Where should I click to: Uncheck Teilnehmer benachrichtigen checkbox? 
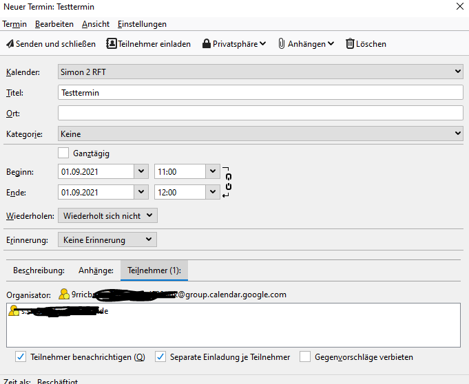(21, 356)
